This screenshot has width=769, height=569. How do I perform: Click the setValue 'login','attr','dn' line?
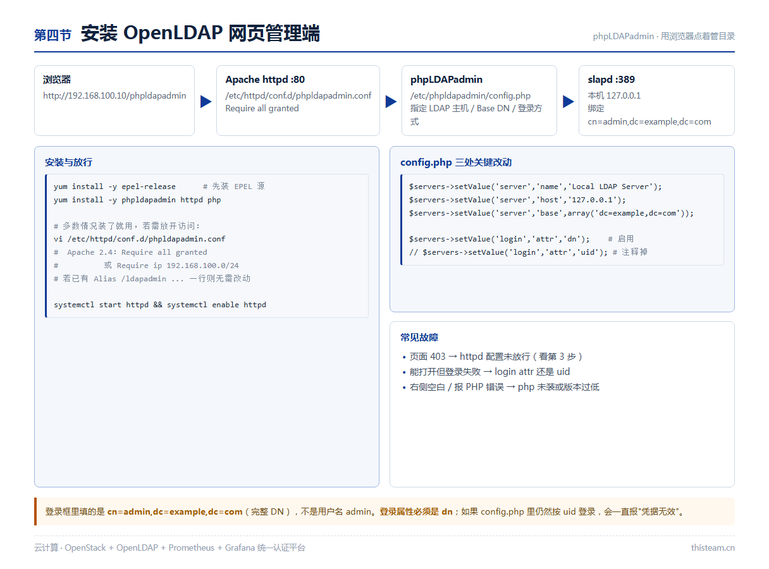(x=521, y=239)
